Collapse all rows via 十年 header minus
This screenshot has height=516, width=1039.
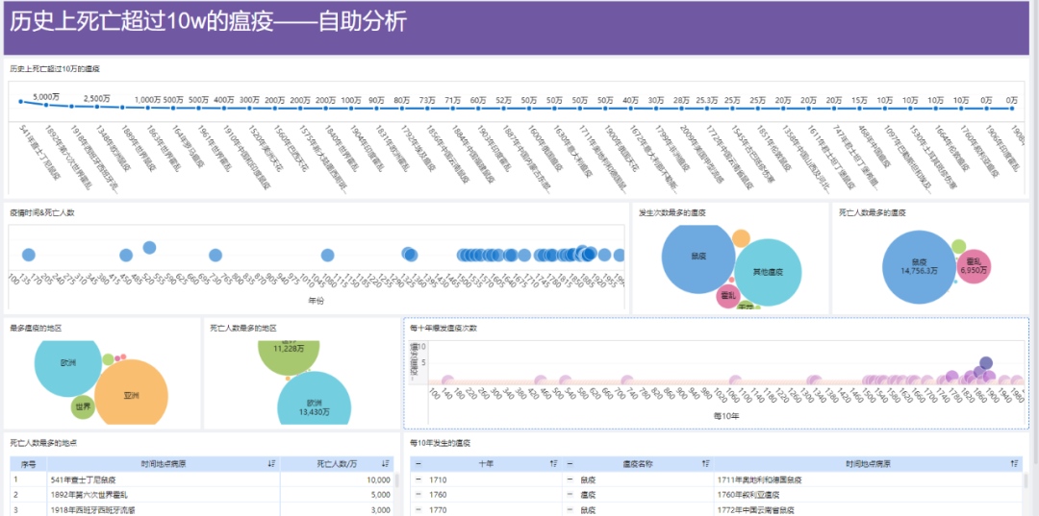point(418,464)
